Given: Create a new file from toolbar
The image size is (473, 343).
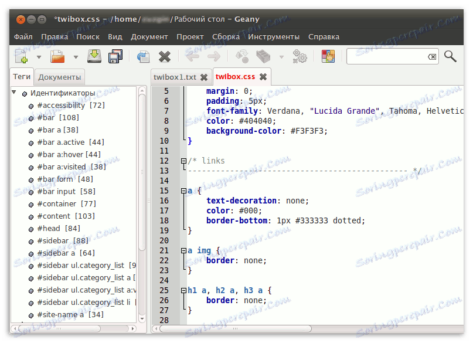Looking at the screenshot, I should [22, 56].
